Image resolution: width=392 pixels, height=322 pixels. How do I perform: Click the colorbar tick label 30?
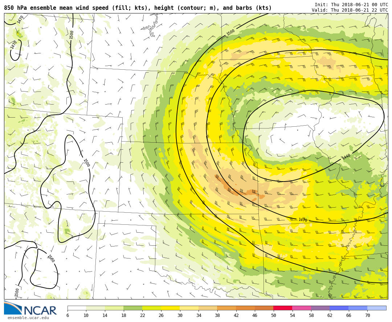(x=180, y=315)
